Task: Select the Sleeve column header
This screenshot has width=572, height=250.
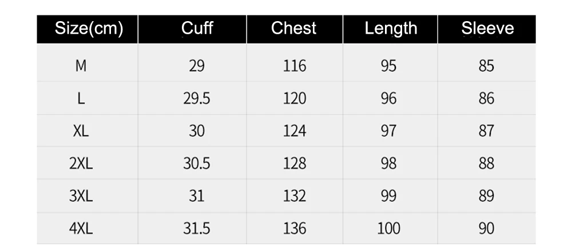Action: click(487, 29)
